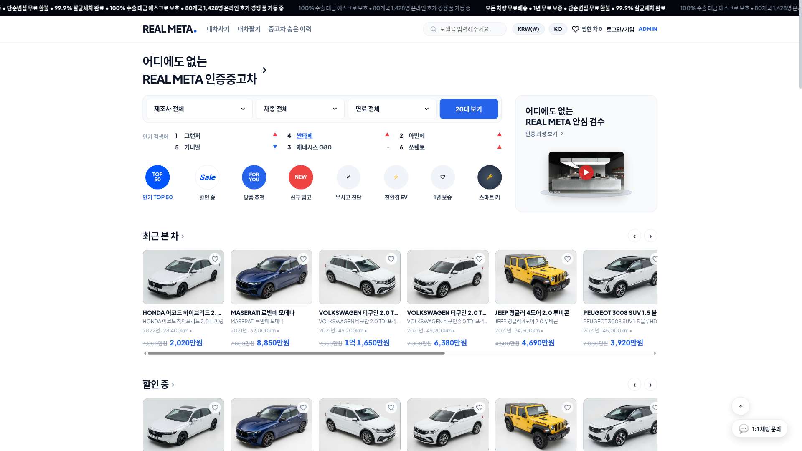
Task: Open the 1:1 채팅 문의 chat bubble
Action: click(x=760, y=429)
